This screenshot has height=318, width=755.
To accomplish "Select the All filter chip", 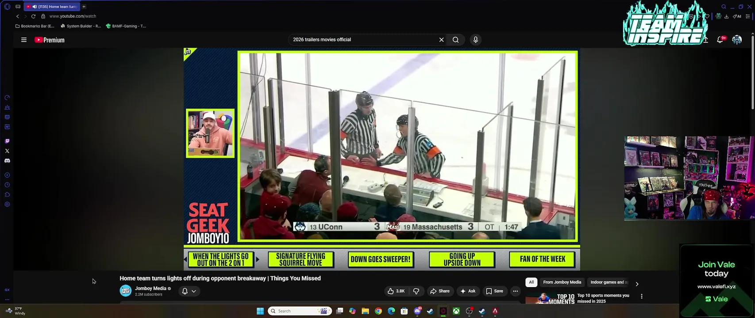I will 531,282.
